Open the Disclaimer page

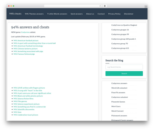129,14
